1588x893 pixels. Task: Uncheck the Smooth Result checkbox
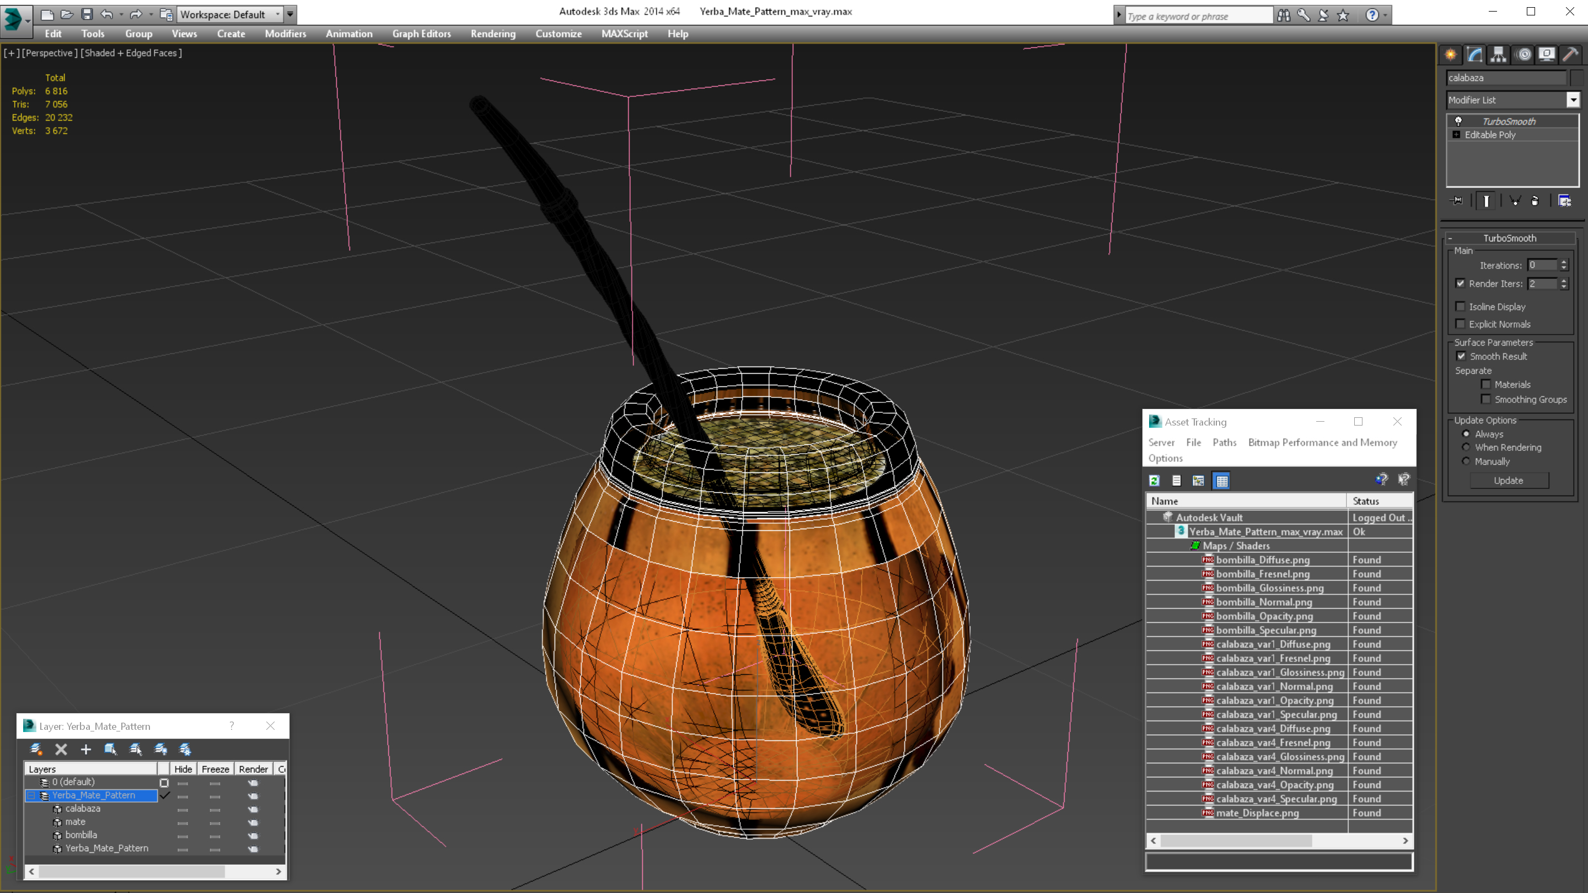(1461, 356)
